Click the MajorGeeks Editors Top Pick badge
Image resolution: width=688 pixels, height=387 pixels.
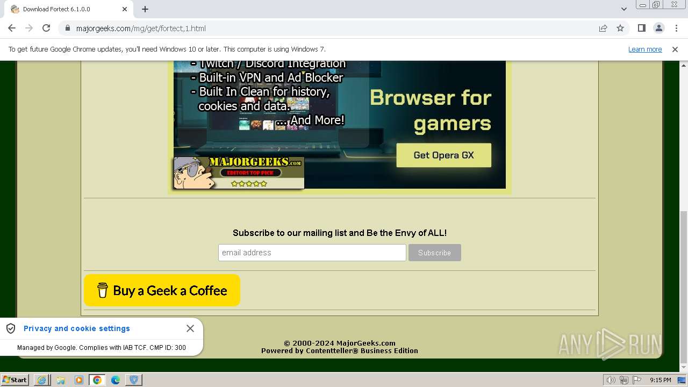click(239, 173)
